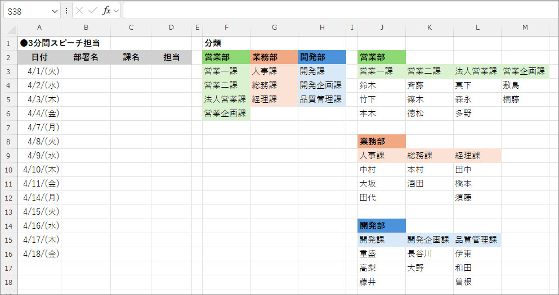The width and height of the screenshot is (559, 295).
Task: Select the name cell 森永
Action: pos(477,99)
